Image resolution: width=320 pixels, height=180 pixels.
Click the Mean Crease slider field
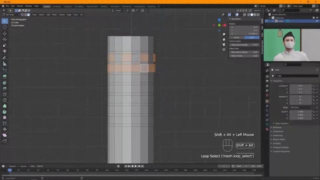(x=244, y=56)
